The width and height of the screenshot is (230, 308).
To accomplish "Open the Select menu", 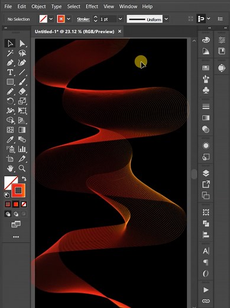I will (73, 7).
